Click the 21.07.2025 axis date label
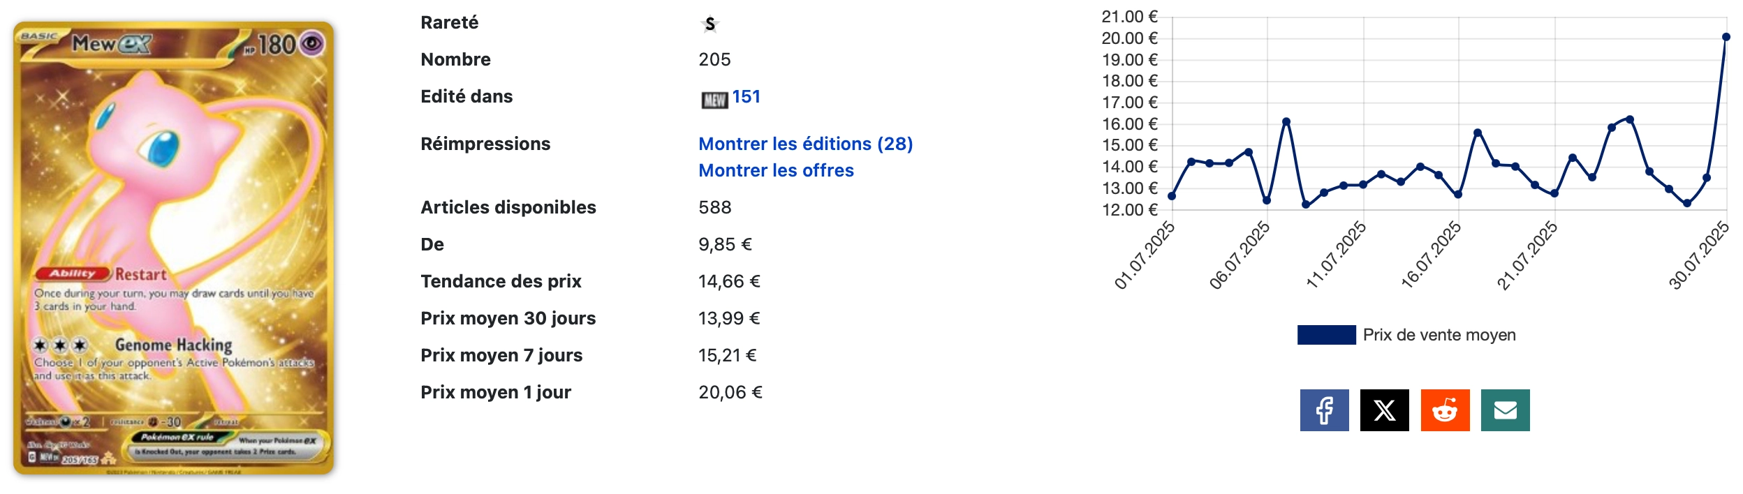1743x494 pixels. click(x=1527, y=254)
